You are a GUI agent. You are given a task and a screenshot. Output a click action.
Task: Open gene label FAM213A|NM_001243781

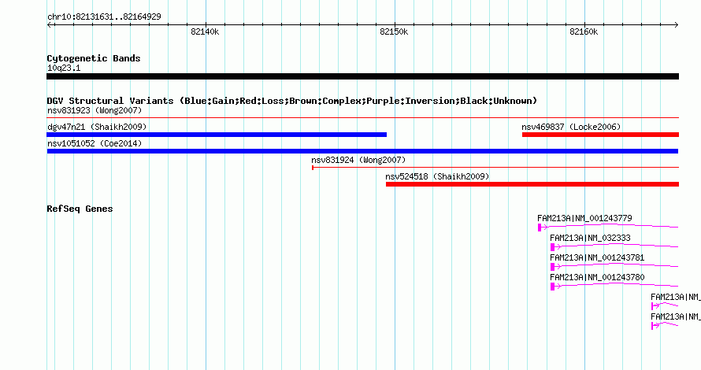[597, 257]
